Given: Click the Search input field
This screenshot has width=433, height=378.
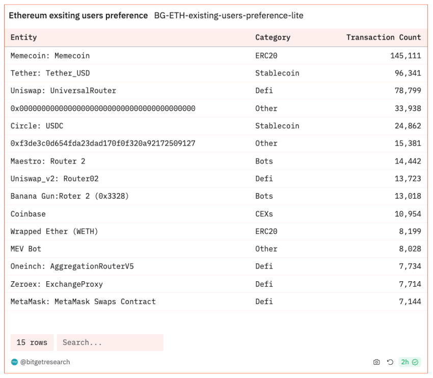Looking at the screenshot, I should [x=110, y=342].
